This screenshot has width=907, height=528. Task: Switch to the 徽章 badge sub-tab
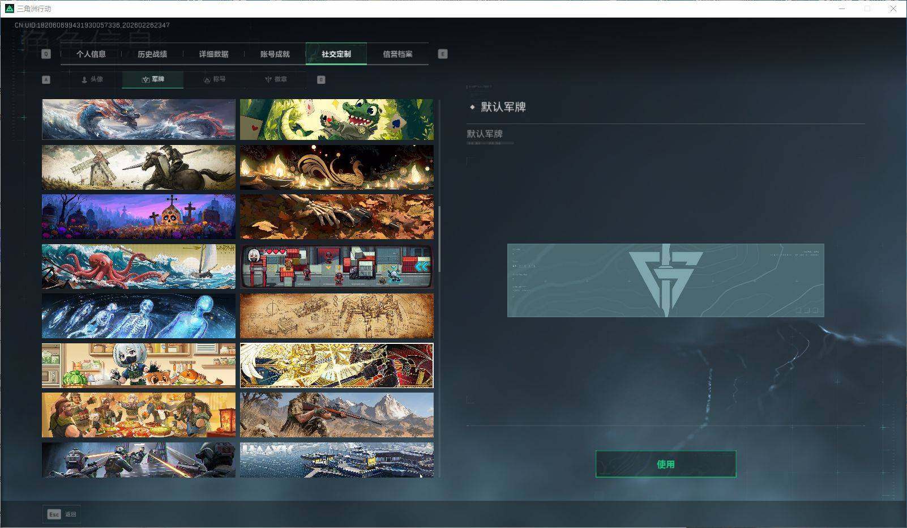tap(275, 79)
